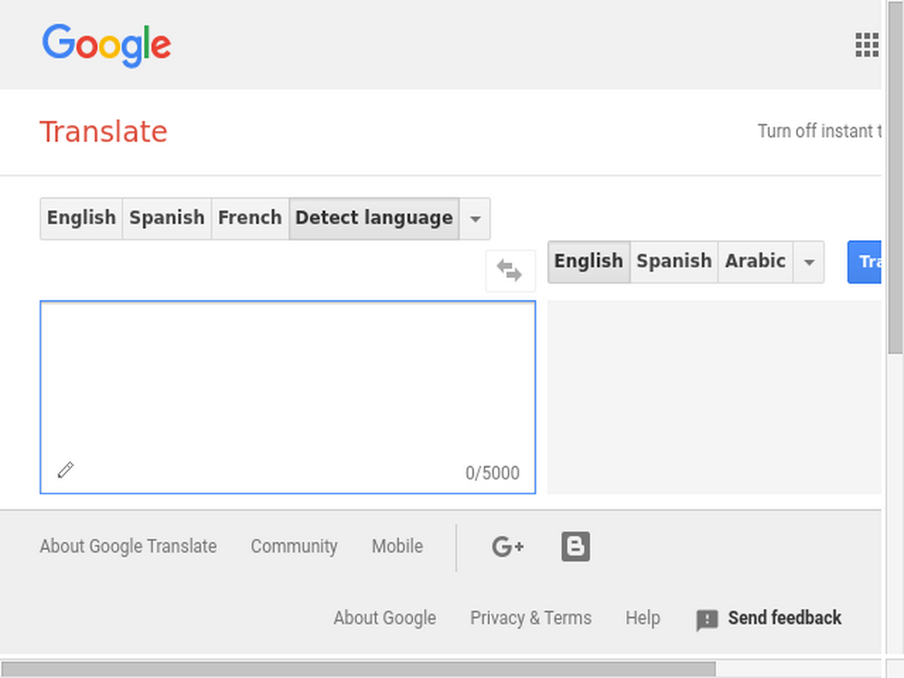Click the Send feedback speech bubble icon
The width and height of the screenshot is (904, 678).
[707, 620]
